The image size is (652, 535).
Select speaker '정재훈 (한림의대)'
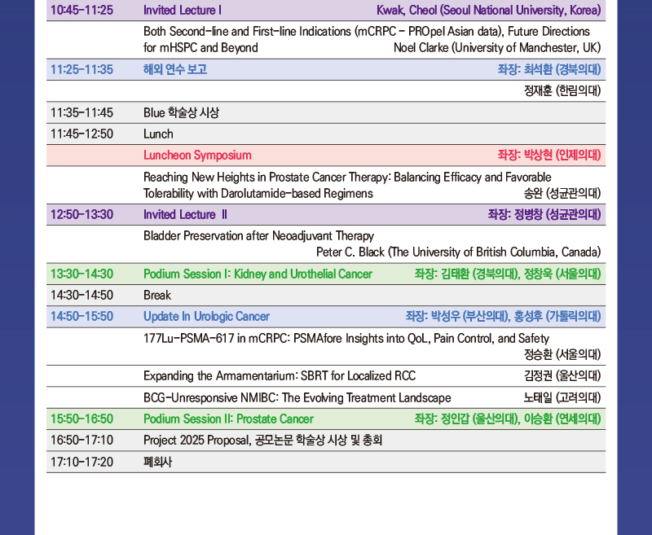click(562, 90)
